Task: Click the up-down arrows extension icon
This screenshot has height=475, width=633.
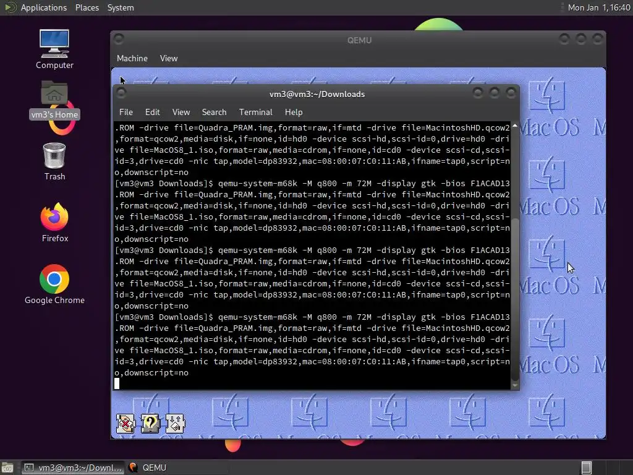Action: [x=175, y=423]
